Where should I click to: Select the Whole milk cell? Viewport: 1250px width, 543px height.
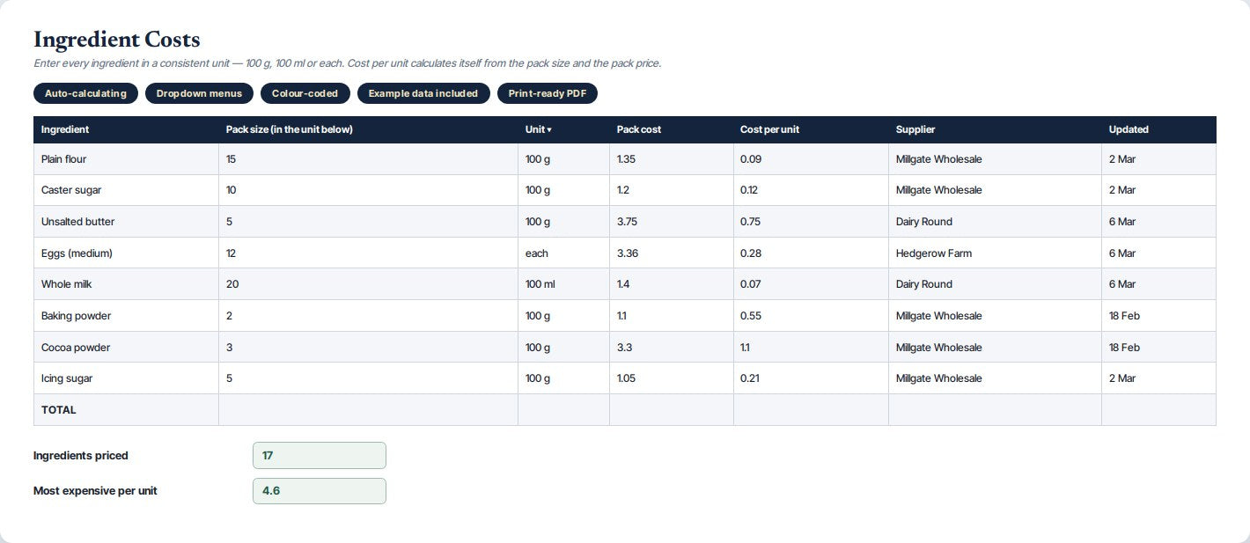click(x=126, y=284)
